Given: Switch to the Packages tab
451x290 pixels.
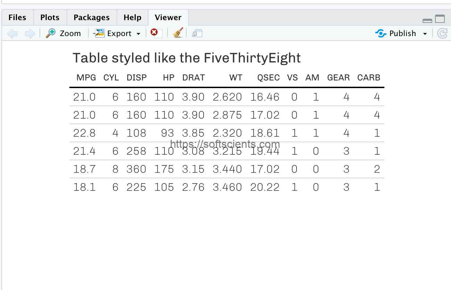Looking at the screenshot, I should [x=92, y=17].
